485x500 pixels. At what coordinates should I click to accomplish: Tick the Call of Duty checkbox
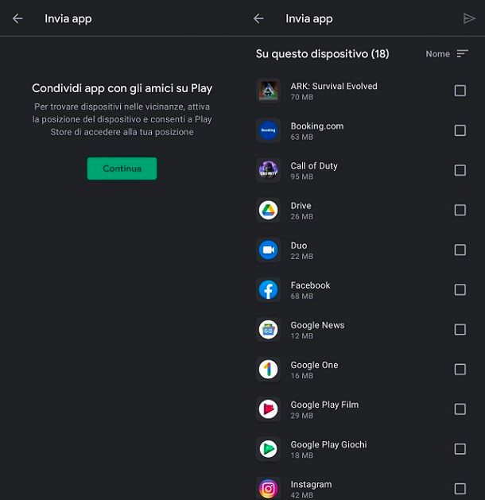coord(460,170)
